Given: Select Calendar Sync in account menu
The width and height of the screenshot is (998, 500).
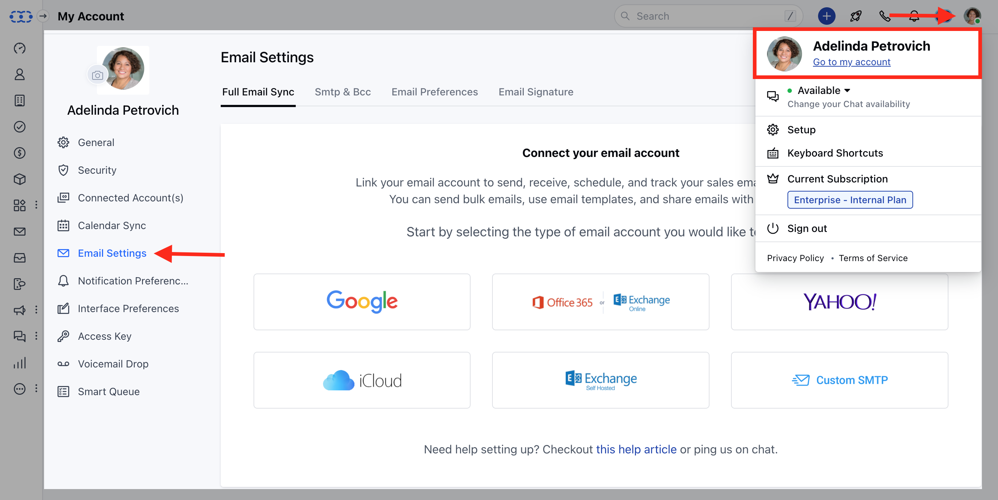Looking at the screenshot, I should click(x=111, y=225).
